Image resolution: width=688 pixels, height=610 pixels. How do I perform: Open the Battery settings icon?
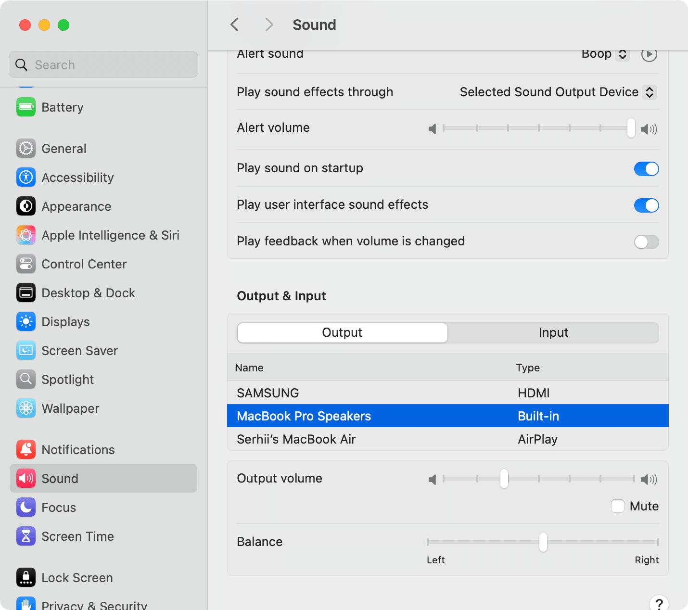pyautogui.click(x=25, y=107)
